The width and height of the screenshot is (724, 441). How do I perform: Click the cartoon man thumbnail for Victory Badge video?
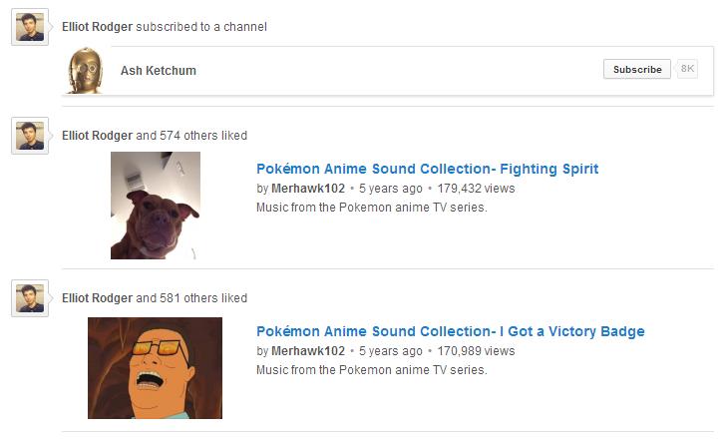(x=155, y=368)
